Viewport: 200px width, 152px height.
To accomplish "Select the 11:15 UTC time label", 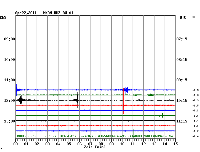I will click(x=182, y=121).
